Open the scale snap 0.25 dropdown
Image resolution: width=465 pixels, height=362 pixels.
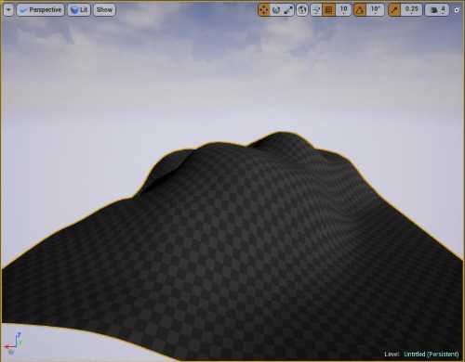pos(412,10)
